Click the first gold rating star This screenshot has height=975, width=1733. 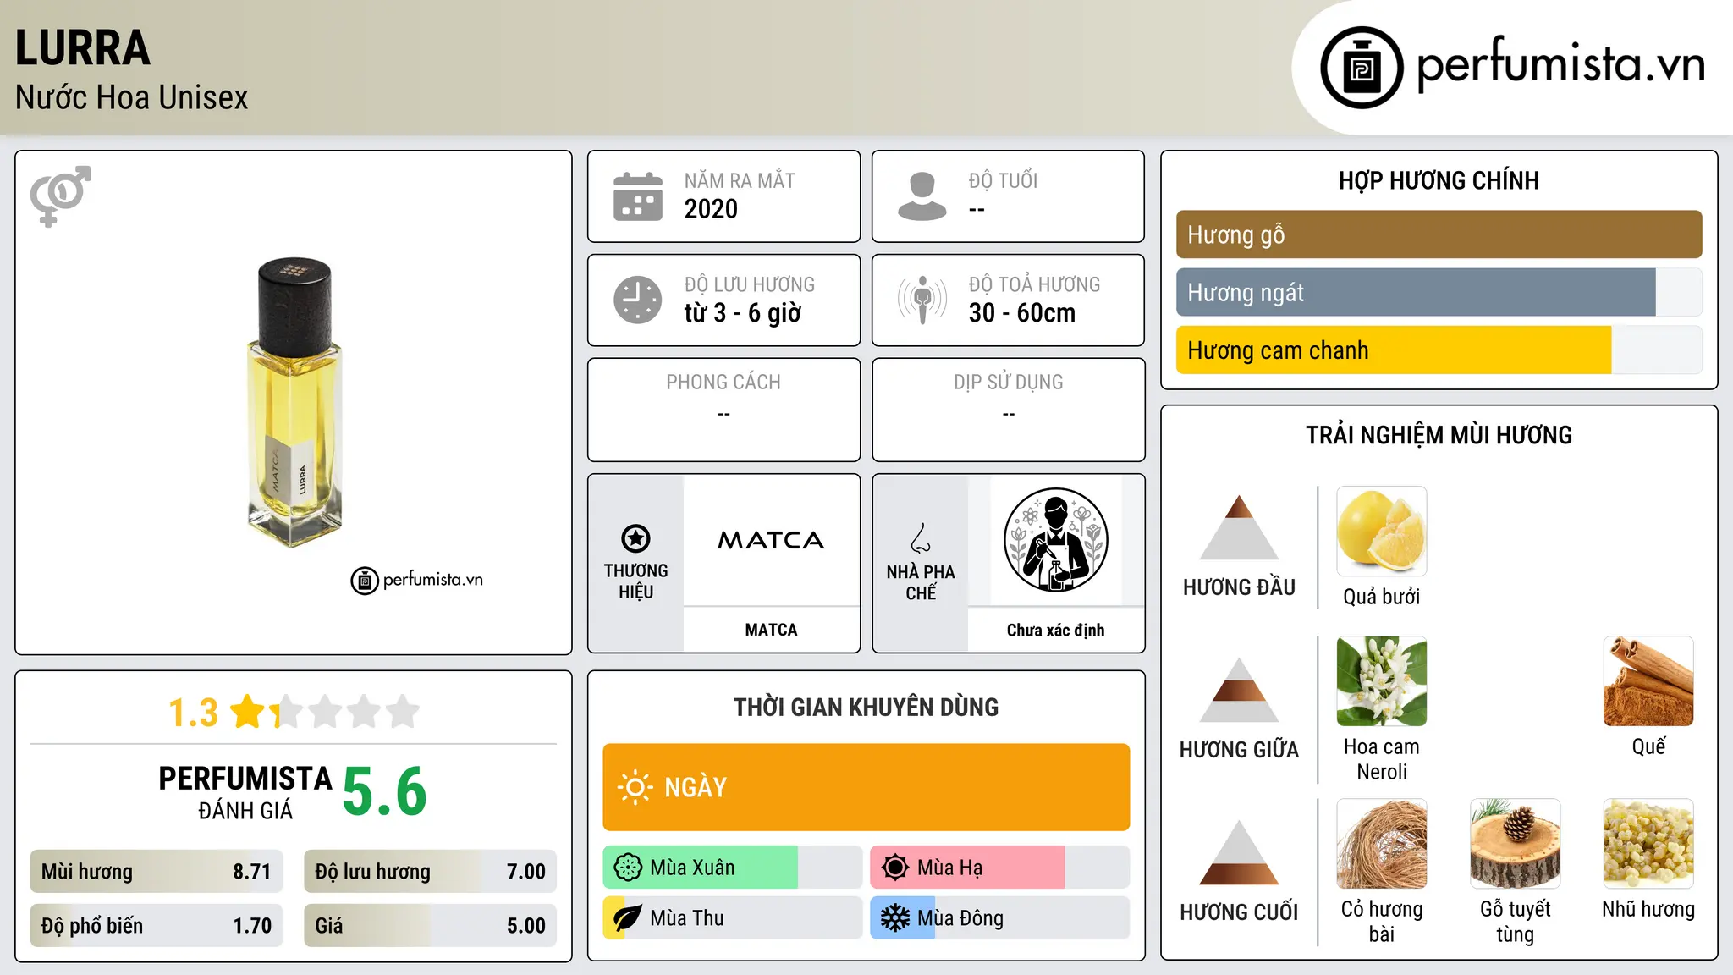pyautogui.click(x=249, y=712)
